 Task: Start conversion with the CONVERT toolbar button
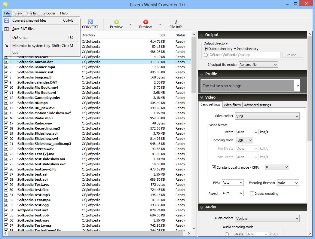click(x=90, y=24)
